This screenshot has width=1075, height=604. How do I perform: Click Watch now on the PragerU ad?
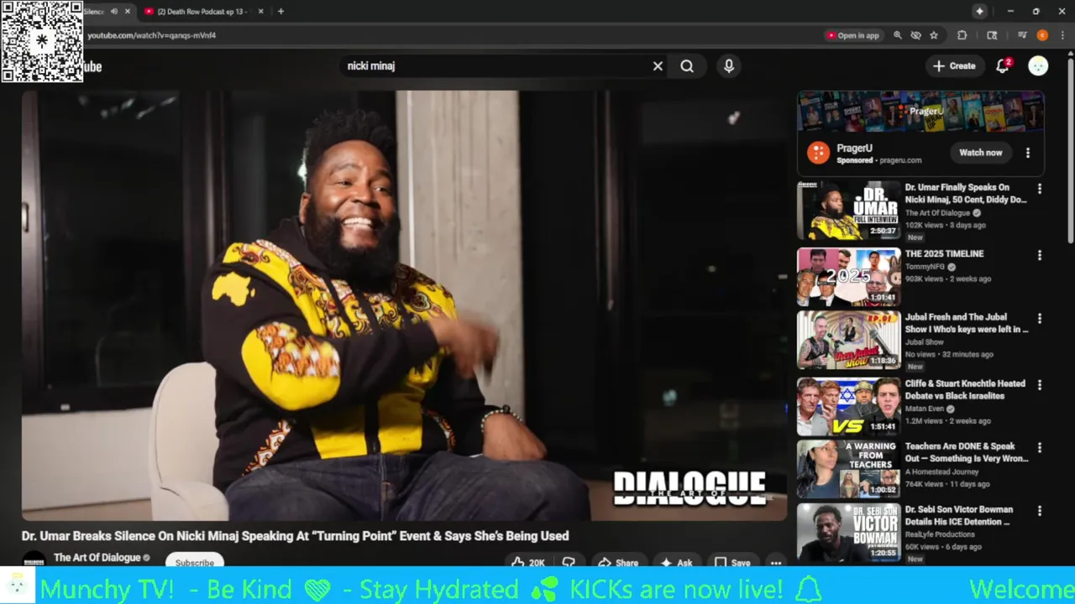[x=980, y=153]
